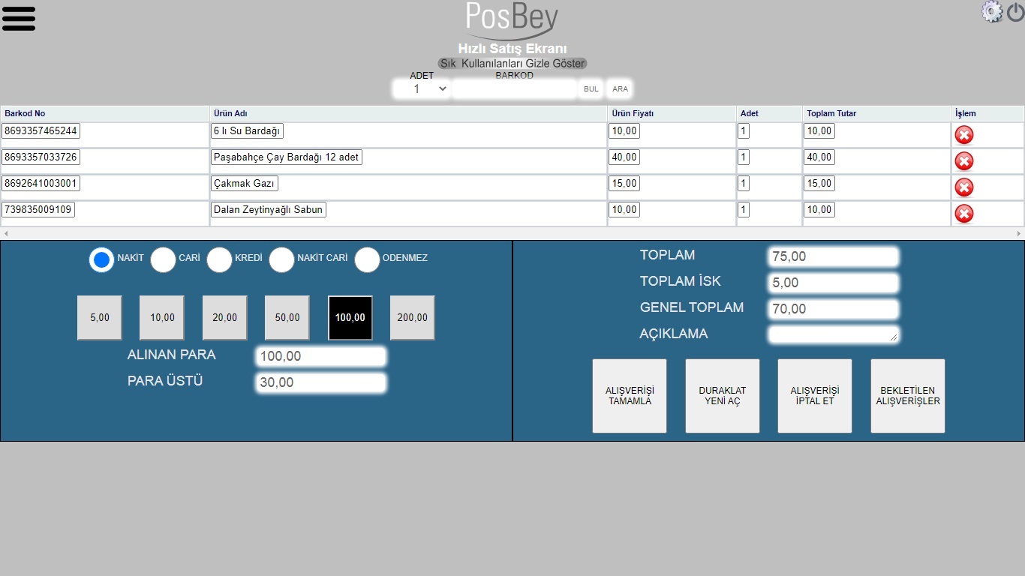
Task: Select the KREDİ payment option
Action: pyautogui.click(x=219, y=259)
